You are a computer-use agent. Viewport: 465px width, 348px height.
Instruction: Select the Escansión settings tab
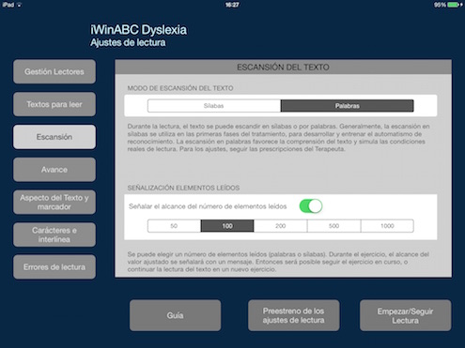tap(54, 137)
